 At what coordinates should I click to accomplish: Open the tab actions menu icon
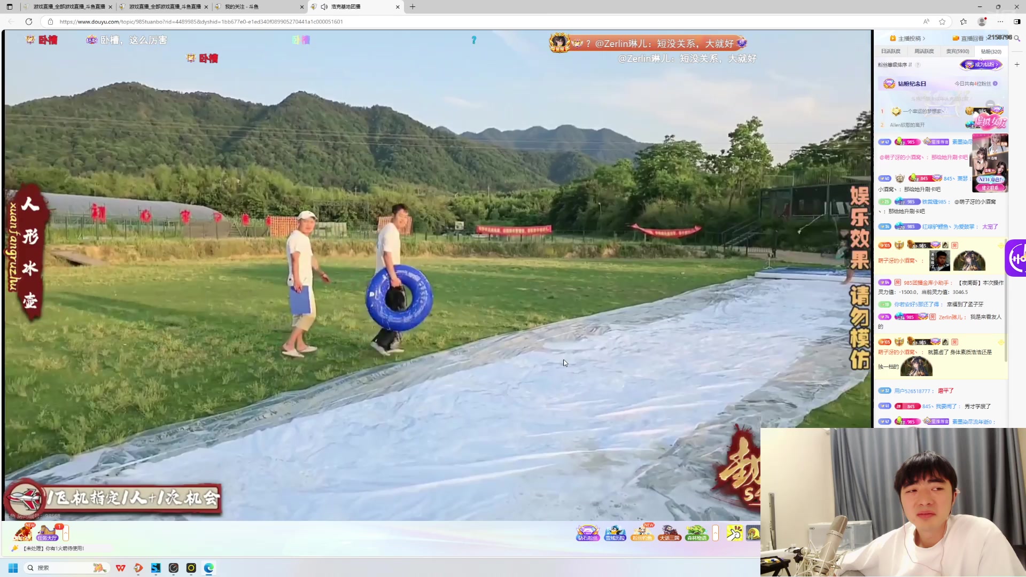point(10,7)
